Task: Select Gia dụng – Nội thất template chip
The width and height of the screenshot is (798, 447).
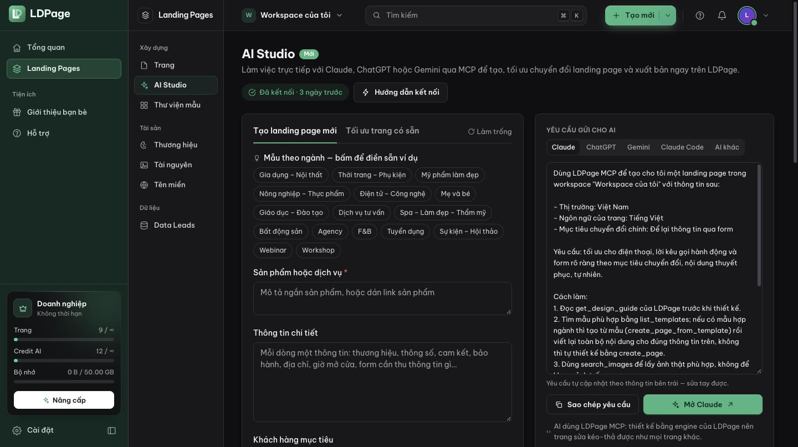Action: coord(291,175)
